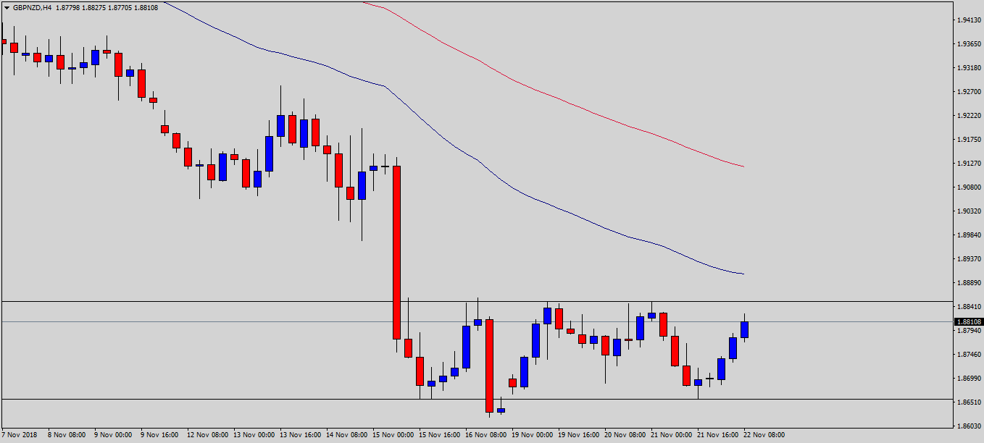The width and height of the screenshot is (984, 443).
Task: Click the time axis label '9 Nov 00:00'
Action: tap(113, 436)
